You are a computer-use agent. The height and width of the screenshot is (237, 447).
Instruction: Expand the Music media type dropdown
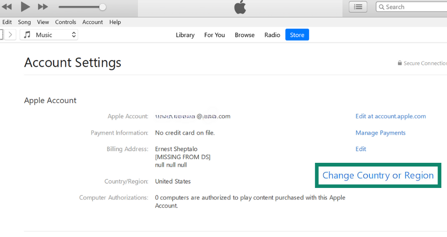(74, 35)
